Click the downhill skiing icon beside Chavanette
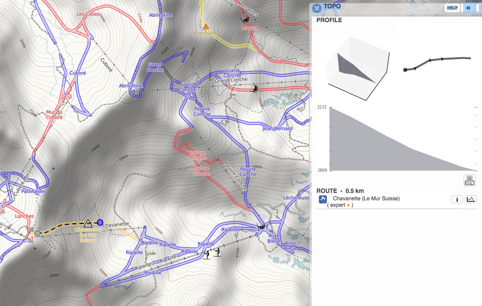 click(323, 199)
